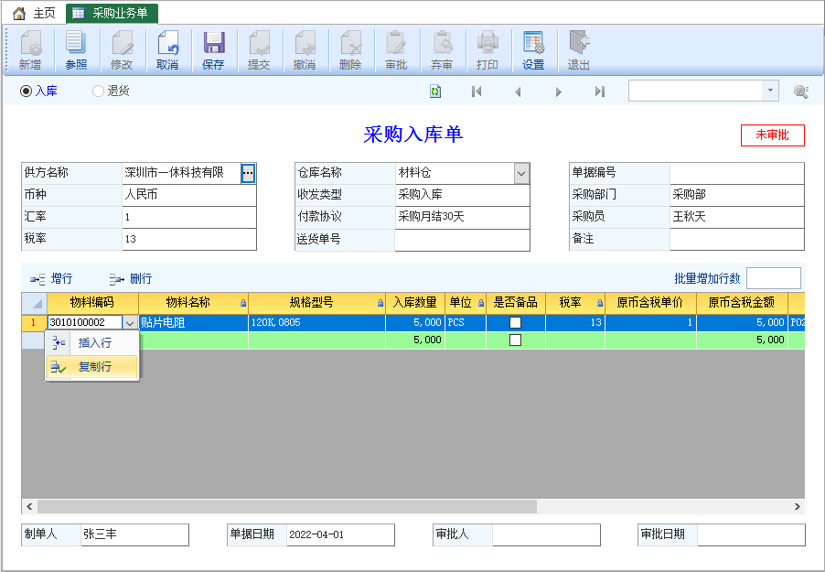Click the 原币含税单价 column header
825x572 pixels.
point(650,303)
